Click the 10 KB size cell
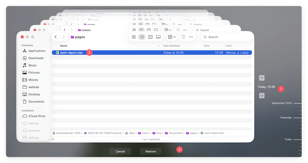This screenshot has height=163, width=308. point(219,53)
